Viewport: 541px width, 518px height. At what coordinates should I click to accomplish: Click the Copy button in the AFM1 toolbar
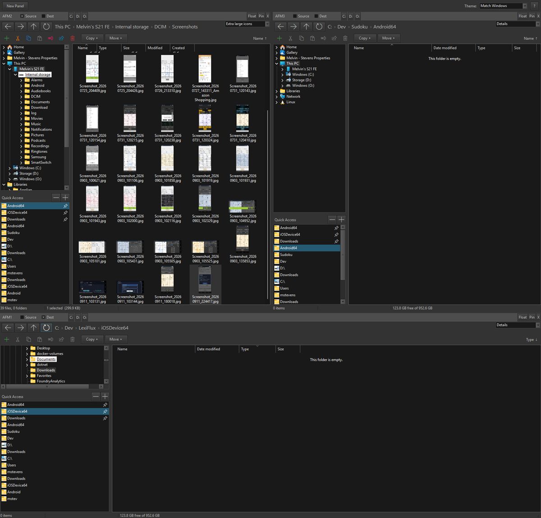pos(92,339)
